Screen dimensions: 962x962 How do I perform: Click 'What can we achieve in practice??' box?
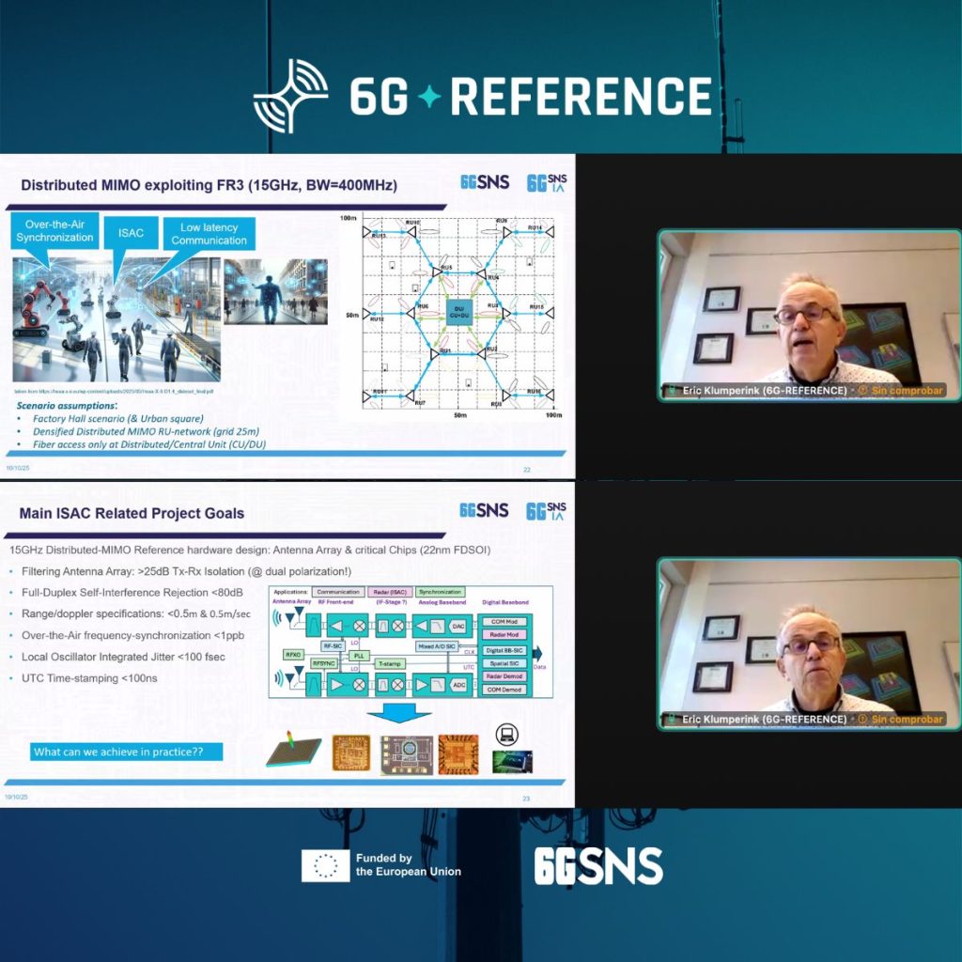tap(126, 752)
